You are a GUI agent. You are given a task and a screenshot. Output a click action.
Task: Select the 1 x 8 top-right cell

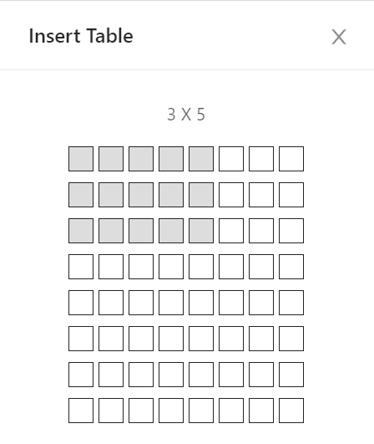[x=291, y=159]
